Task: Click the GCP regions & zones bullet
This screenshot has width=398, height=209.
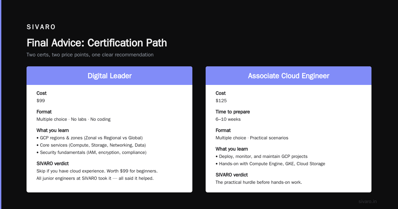Action: click(90, 138)
